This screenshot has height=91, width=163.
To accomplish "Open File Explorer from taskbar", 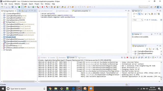I will click(x=56, y=89).
